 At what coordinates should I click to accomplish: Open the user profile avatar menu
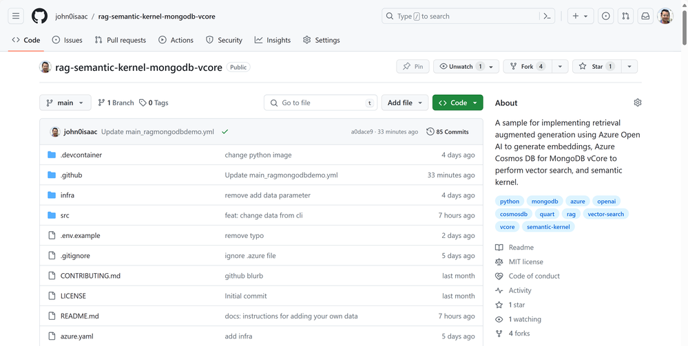coord(665,17)
